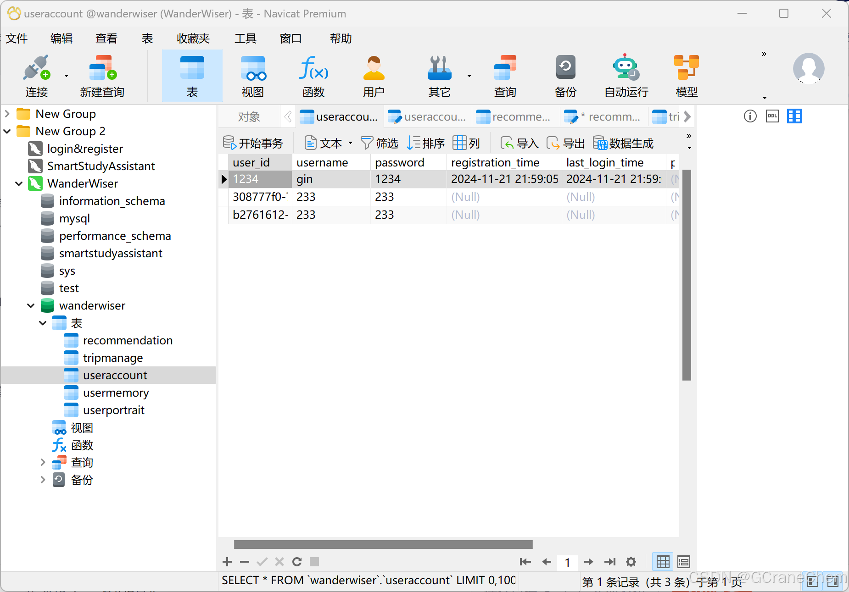The width and height of the screenshot is (849, 592).
Task: Go to first page arrow
Action: (x=525, y=562)
